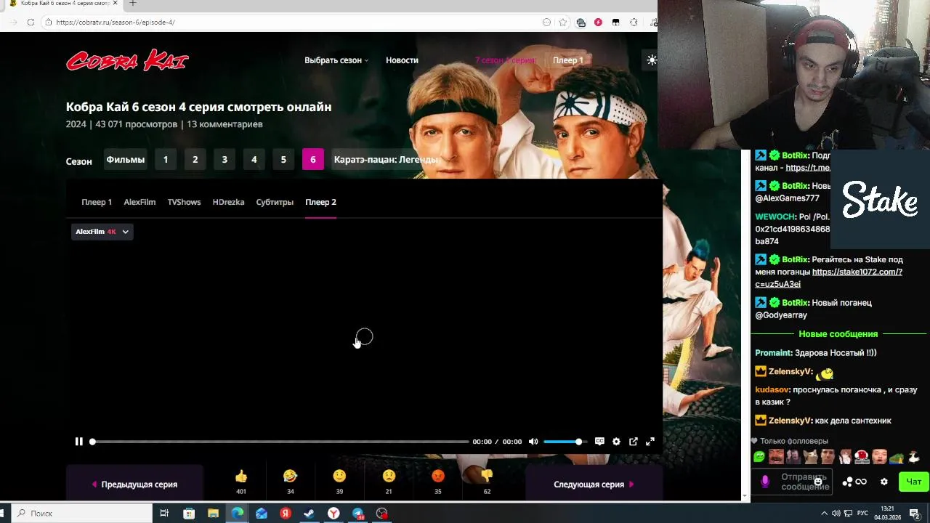Click the laughing emoji reaction with 34
Viewport: 930px width, 523px height.
point(290,477)
